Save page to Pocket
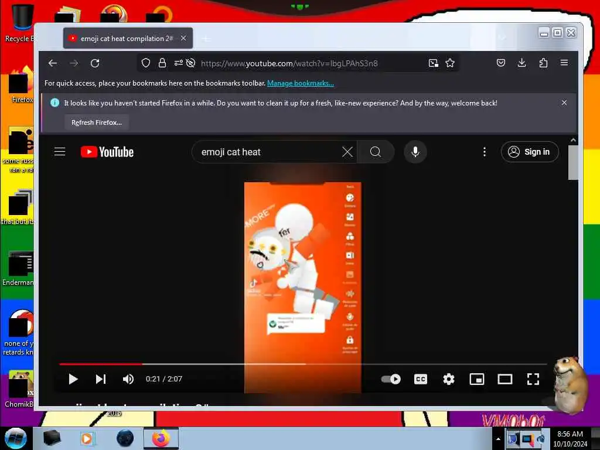Image resolution: width=600 pixels, height=450 pixels. [x=501, y=63]
